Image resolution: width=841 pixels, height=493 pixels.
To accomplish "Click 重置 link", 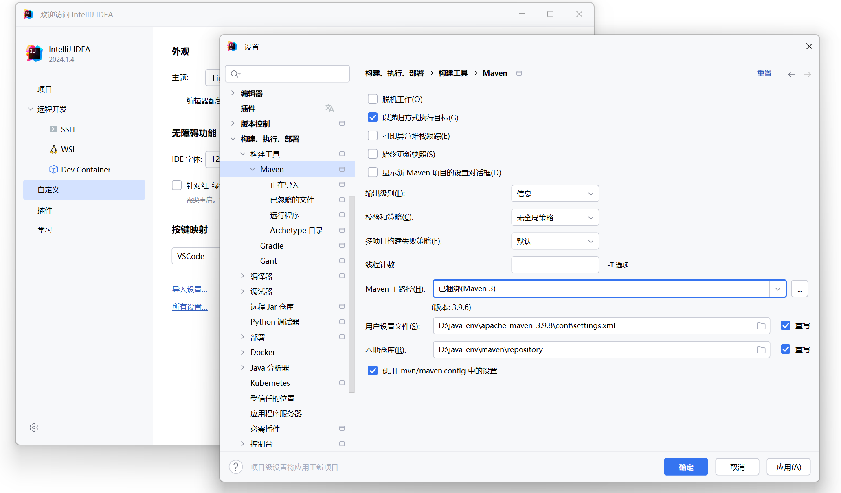I will [x=764, y=73].
